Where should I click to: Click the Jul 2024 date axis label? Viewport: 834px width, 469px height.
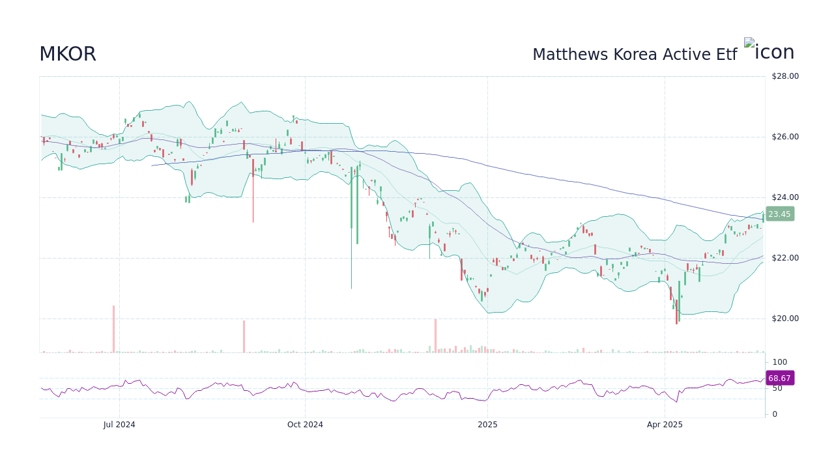click(119, 425)
